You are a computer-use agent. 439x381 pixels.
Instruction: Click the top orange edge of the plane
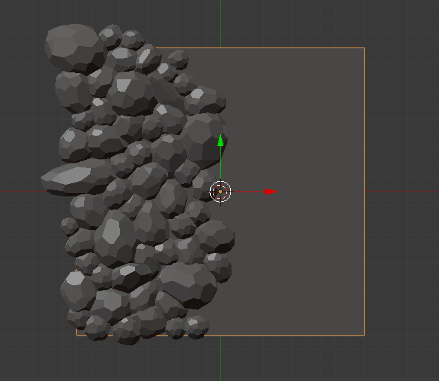(289, 48)
